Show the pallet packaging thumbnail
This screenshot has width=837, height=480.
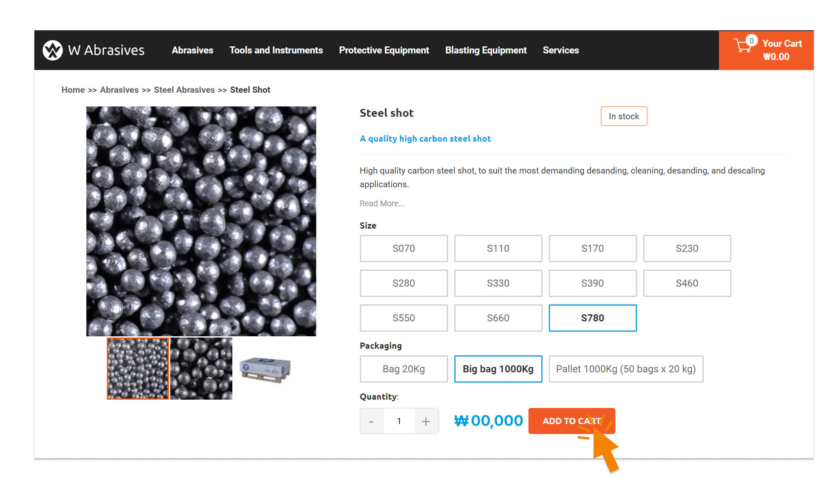tap(265, 369)
